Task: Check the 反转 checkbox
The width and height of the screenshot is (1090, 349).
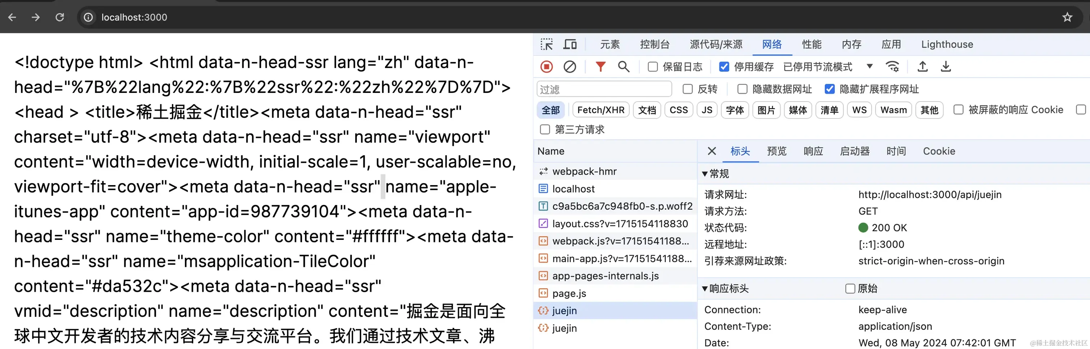Action: click(688, 89)
